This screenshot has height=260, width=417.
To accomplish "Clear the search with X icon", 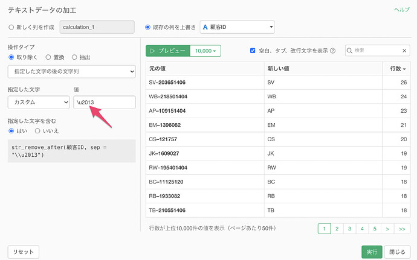I will coord(404,51).
